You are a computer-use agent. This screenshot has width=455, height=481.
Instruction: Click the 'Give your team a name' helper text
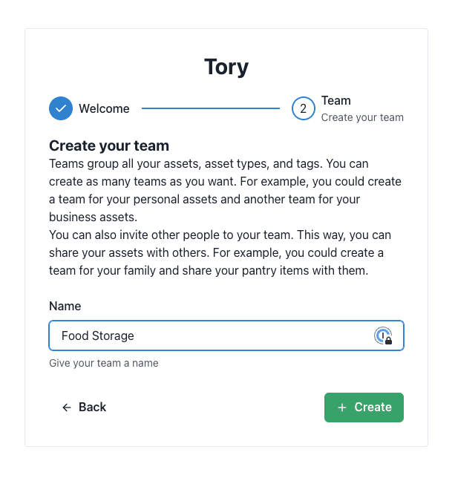point(104,363)
